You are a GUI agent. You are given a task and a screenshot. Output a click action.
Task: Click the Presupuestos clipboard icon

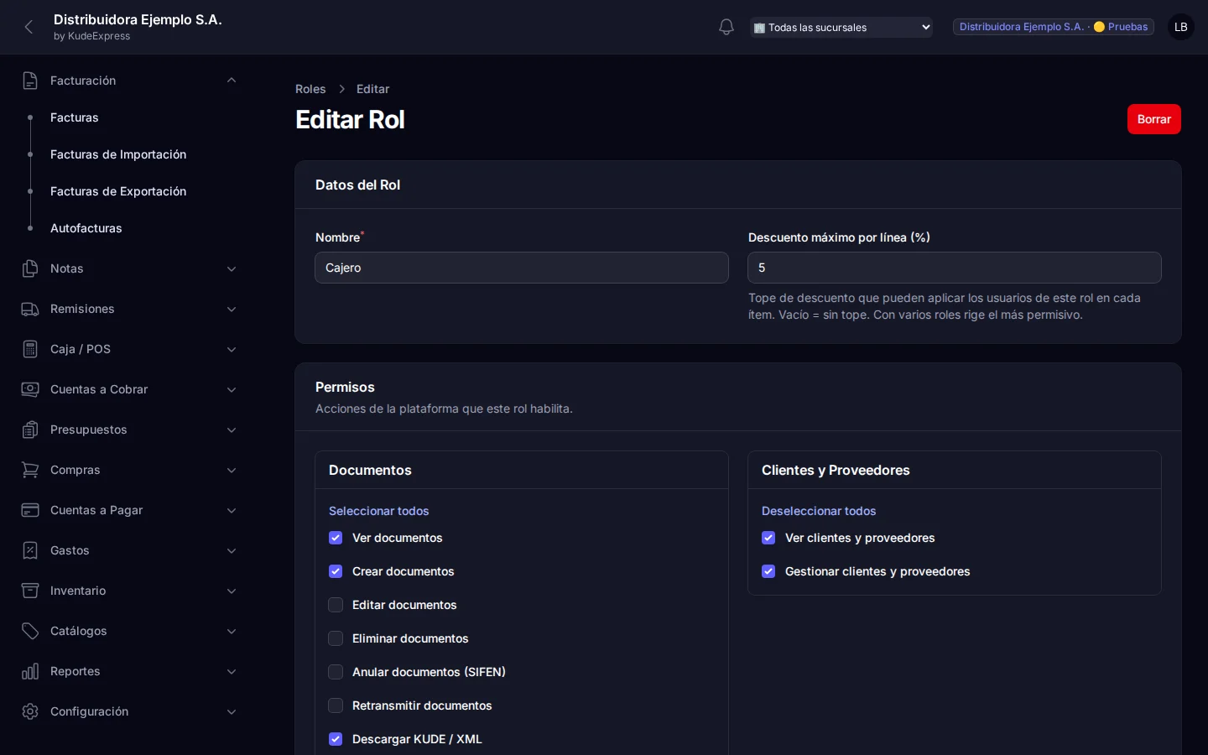tap(30, 430)
